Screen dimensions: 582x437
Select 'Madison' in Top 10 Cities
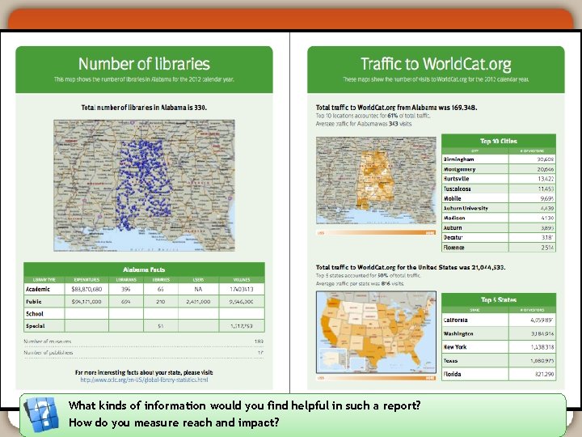tap(454, 218)
